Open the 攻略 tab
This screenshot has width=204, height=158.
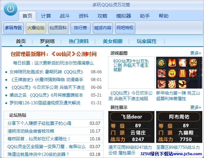point(102,16)
